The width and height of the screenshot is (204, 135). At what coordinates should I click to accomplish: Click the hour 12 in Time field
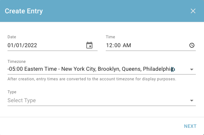pos(109,45)
